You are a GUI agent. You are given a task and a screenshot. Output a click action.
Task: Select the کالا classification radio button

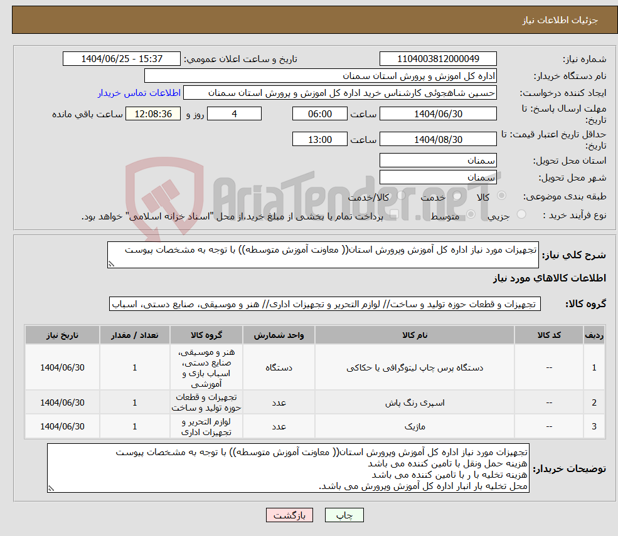[x=502, y=196]
